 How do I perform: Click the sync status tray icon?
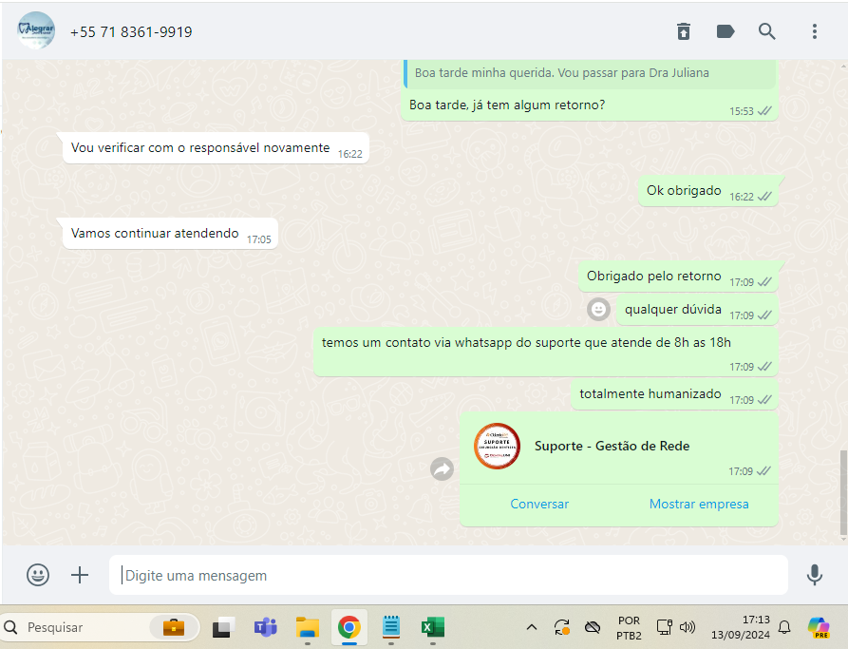(x=562, y=627)
